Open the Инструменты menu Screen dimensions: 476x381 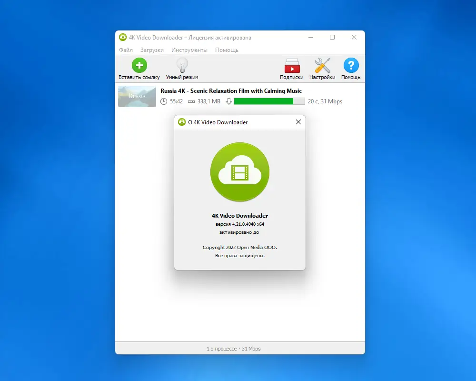pyautogui.click(x=189, y=50)
